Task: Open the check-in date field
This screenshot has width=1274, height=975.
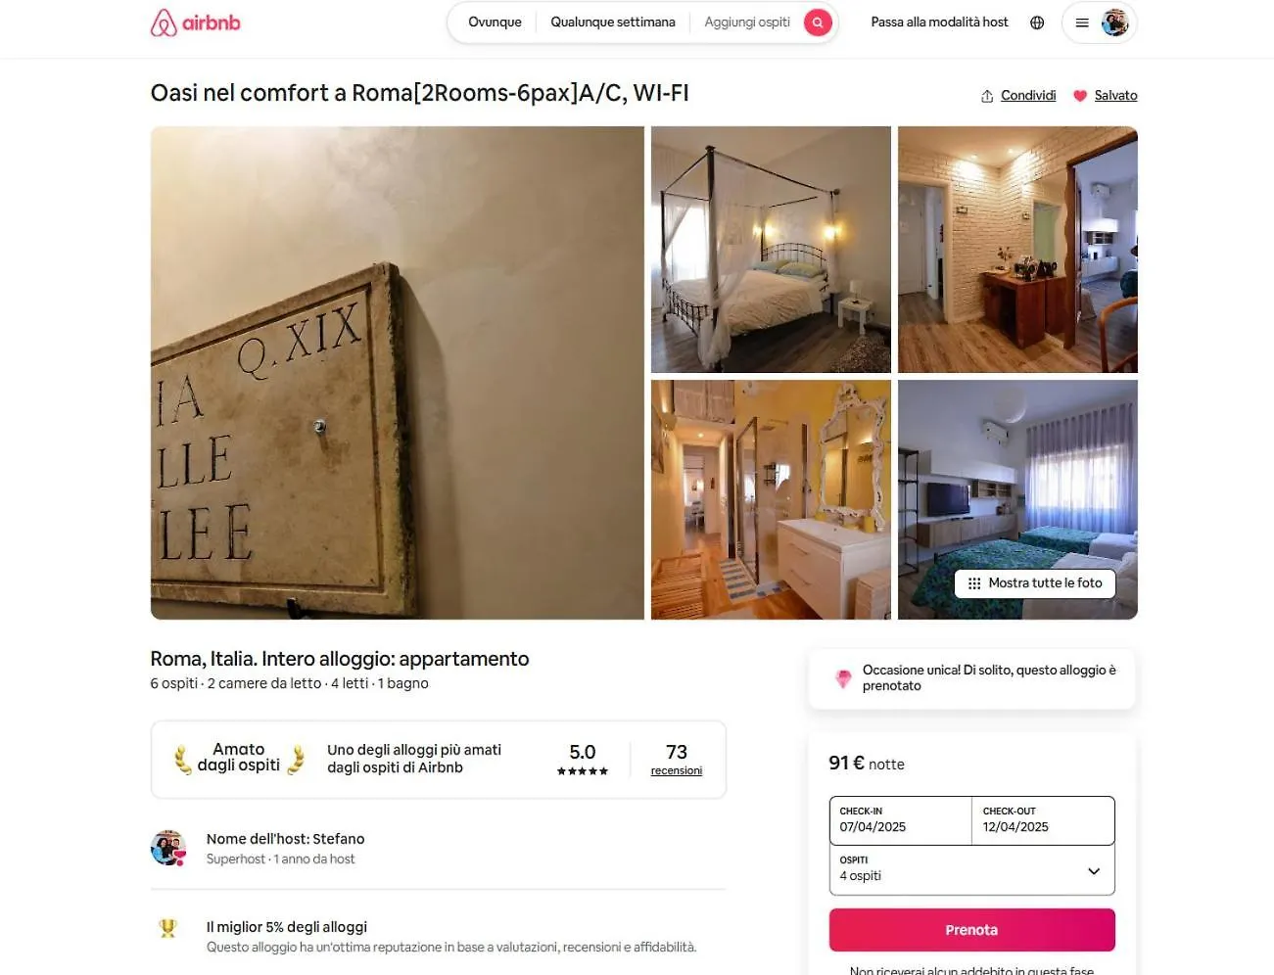Action: [901, 820]
